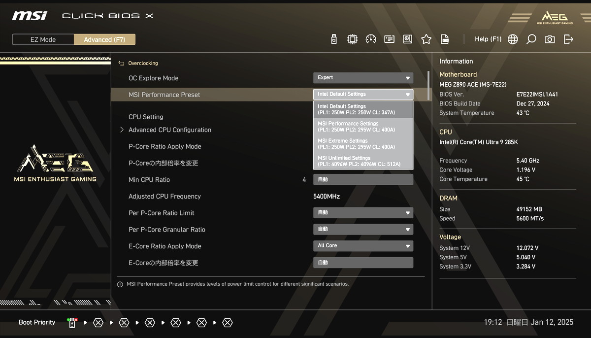Image resolution: width=591 pixels, height=338 pixels.
Task: Open the OC Explore Mode dropdown
Action: 363,78
